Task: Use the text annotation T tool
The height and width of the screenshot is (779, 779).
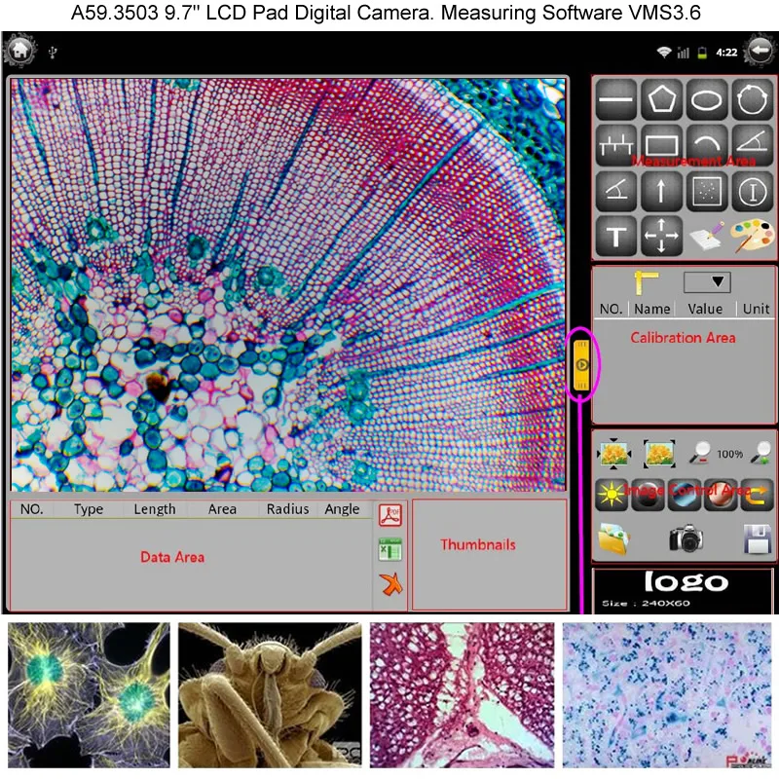Action: tap(615, 237)
